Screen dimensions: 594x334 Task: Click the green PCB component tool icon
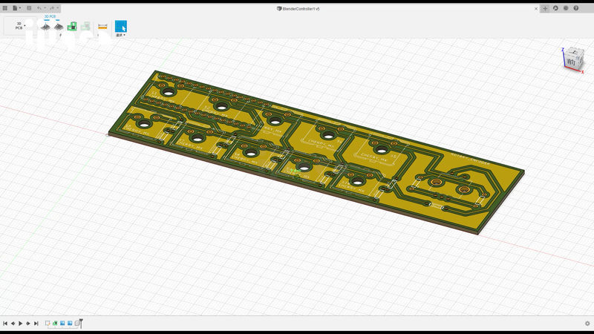[x=72, y=26]
